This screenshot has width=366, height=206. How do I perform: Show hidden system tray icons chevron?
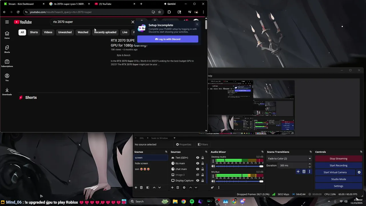[329, 201]
